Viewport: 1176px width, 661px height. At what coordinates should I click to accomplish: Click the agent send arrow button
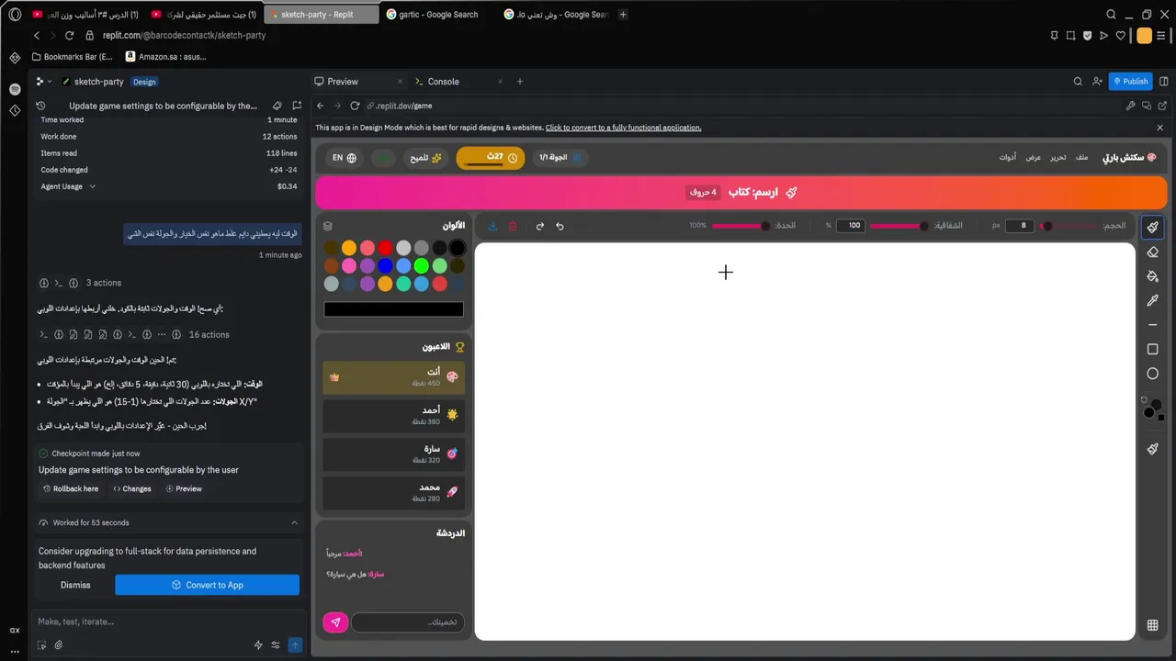(295, 645)
